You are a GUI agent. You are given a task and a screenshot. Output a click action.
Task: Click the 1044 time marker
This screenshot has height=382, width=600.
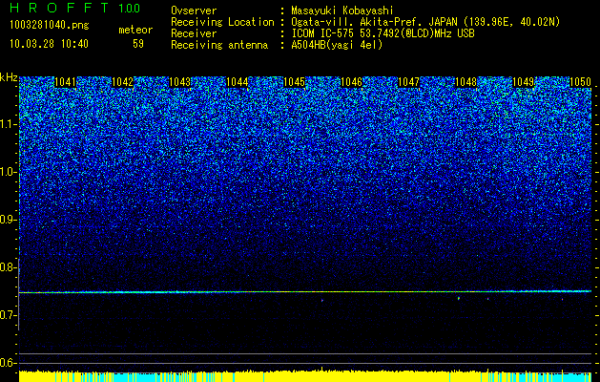pos(237,82)
